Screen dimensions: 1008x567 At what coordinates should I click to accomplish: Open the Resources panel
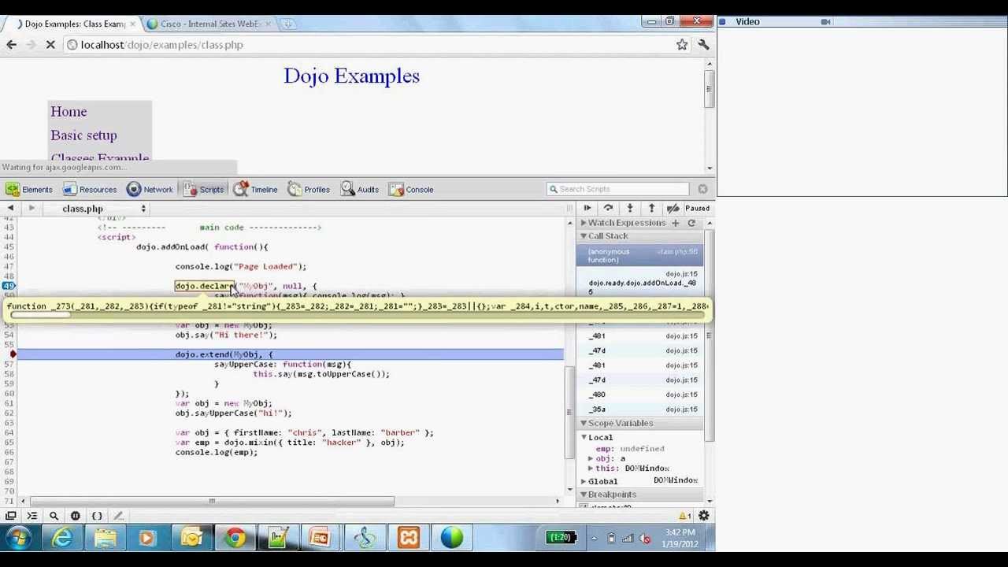[90, 189]
